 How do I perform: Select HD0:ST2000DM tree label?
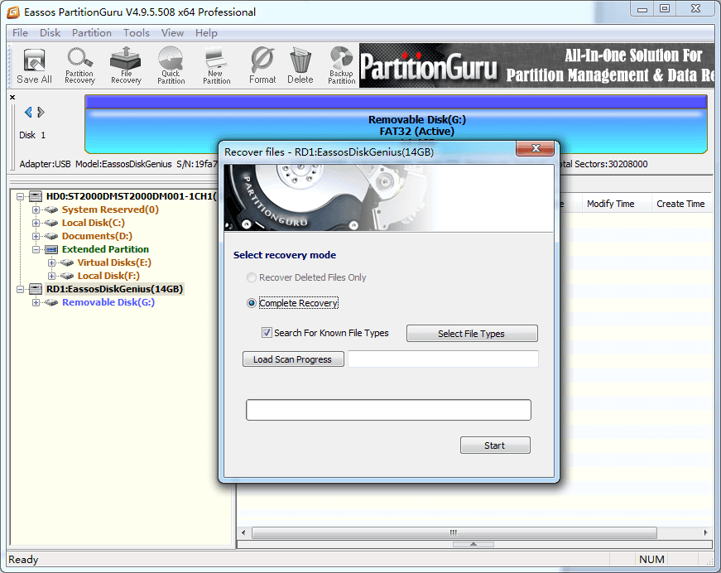click(x=131, y=196)
